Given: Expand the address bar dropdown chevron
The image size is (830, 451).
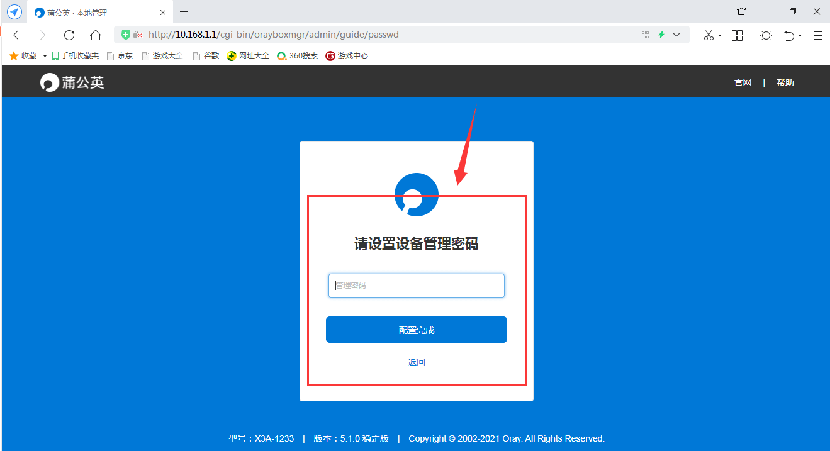Looking at the screenshot, I should pos(676,35).
